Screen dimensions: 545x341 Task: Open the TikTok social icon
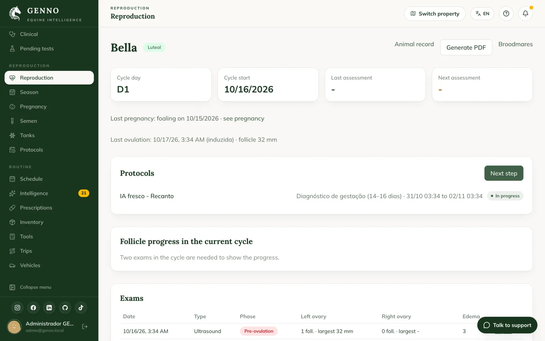(x=81, y=308)
